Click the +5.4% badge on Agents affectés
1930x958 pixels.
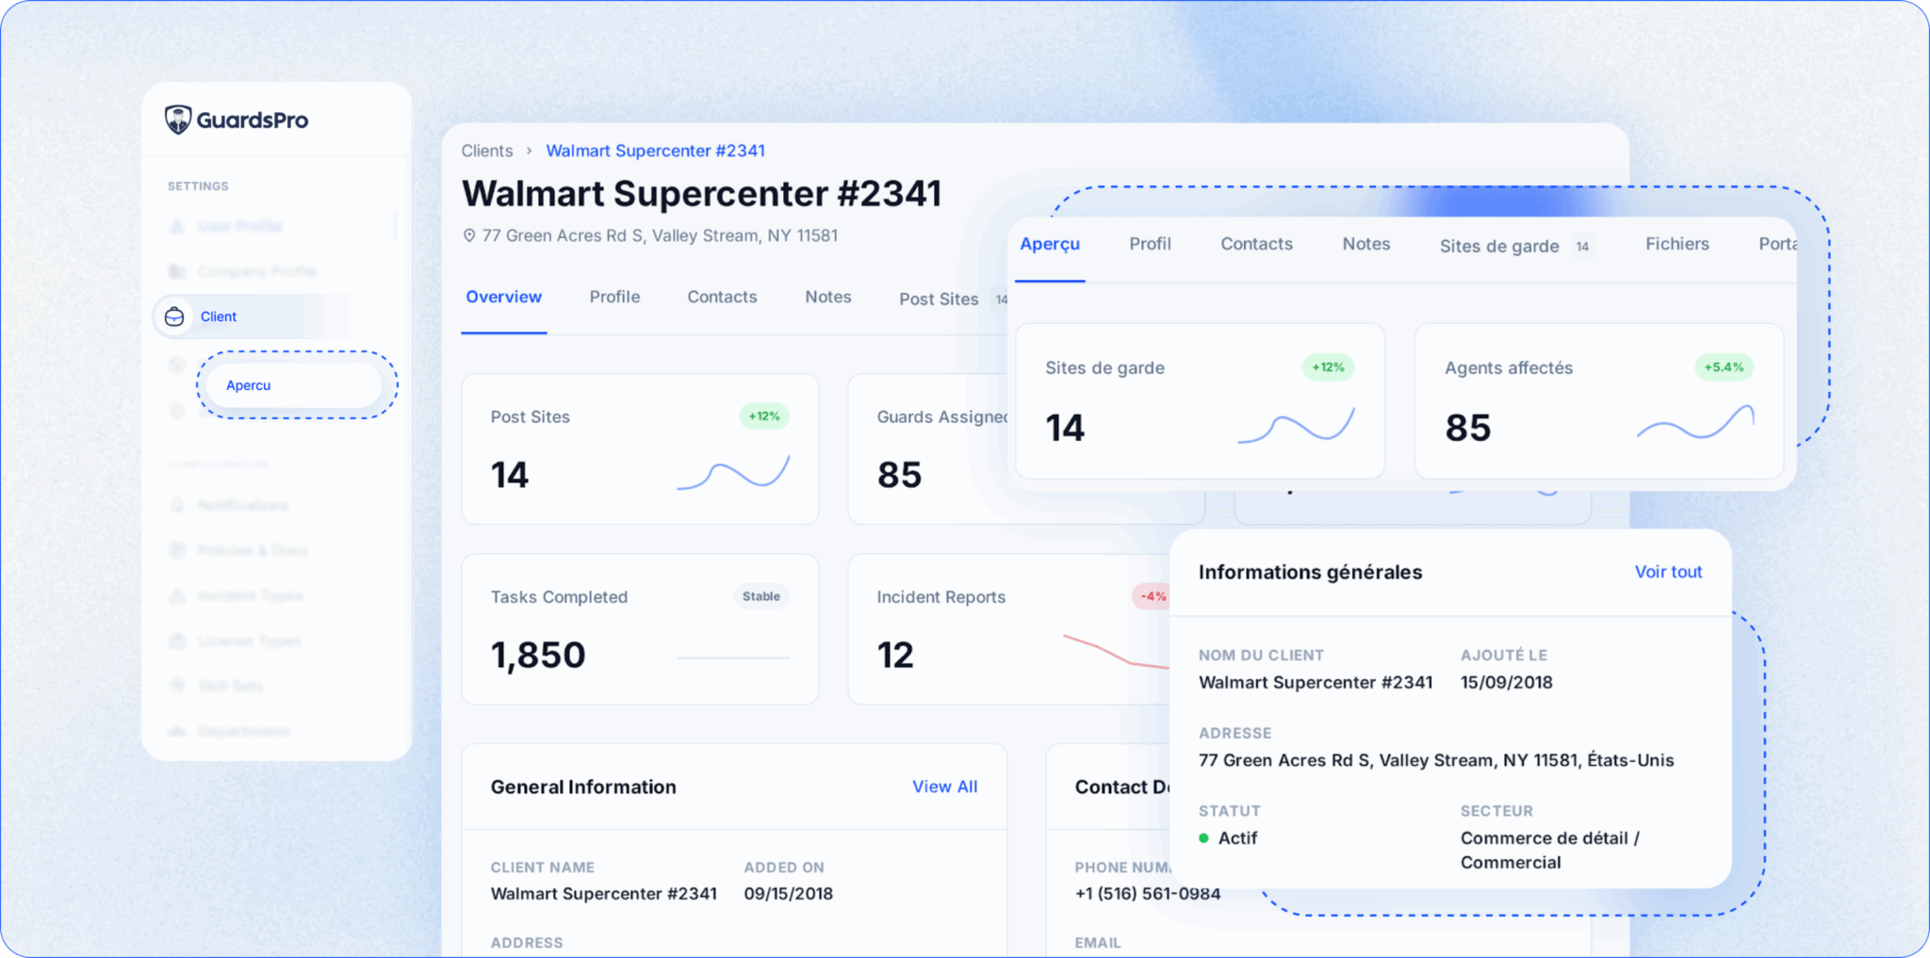1723,367
